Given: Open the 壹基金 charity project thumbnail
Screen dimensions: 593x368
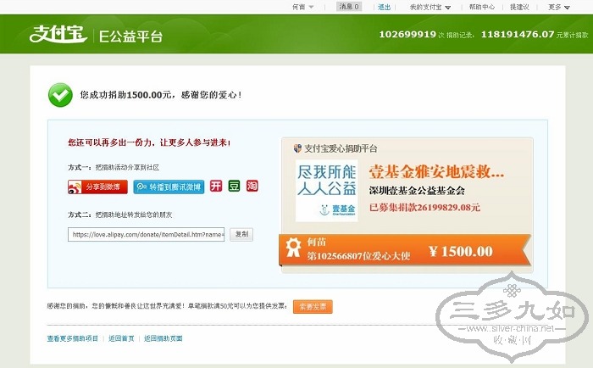Looking at the screenshot, I should tap(326, 191).
